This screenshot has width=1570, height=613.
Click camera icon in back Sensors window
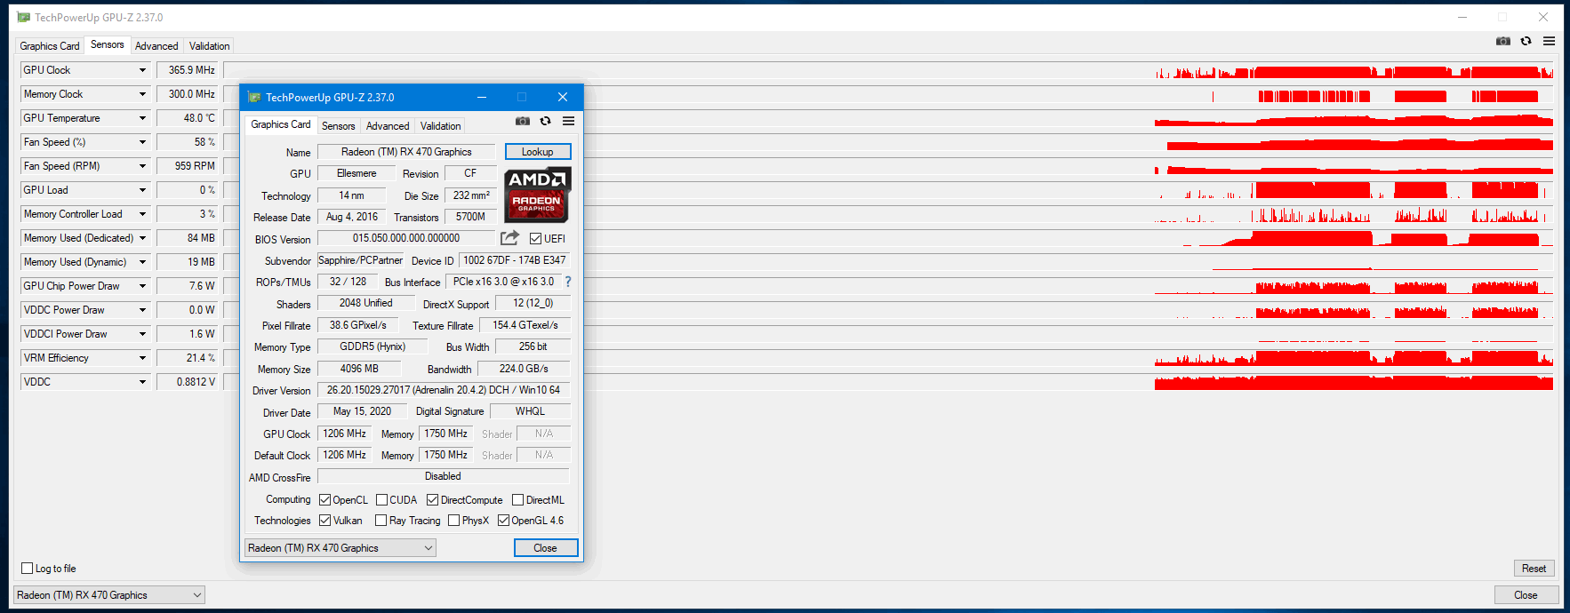coord(1503,41)
